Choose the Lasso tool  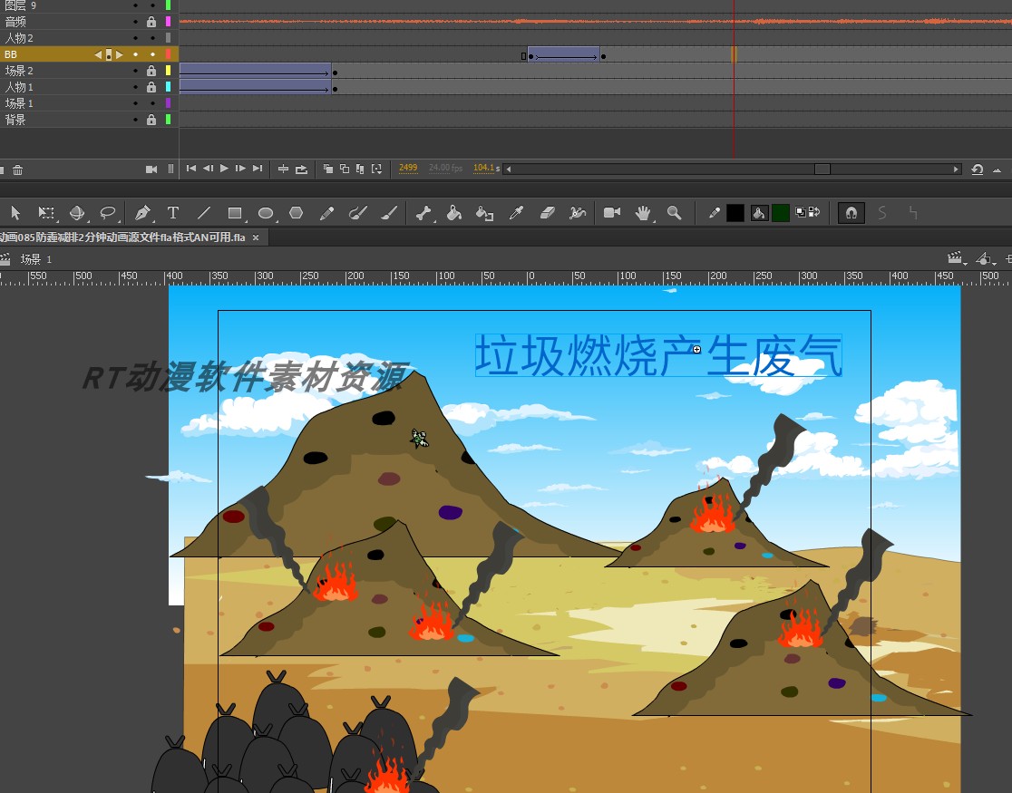pos(108,213)
